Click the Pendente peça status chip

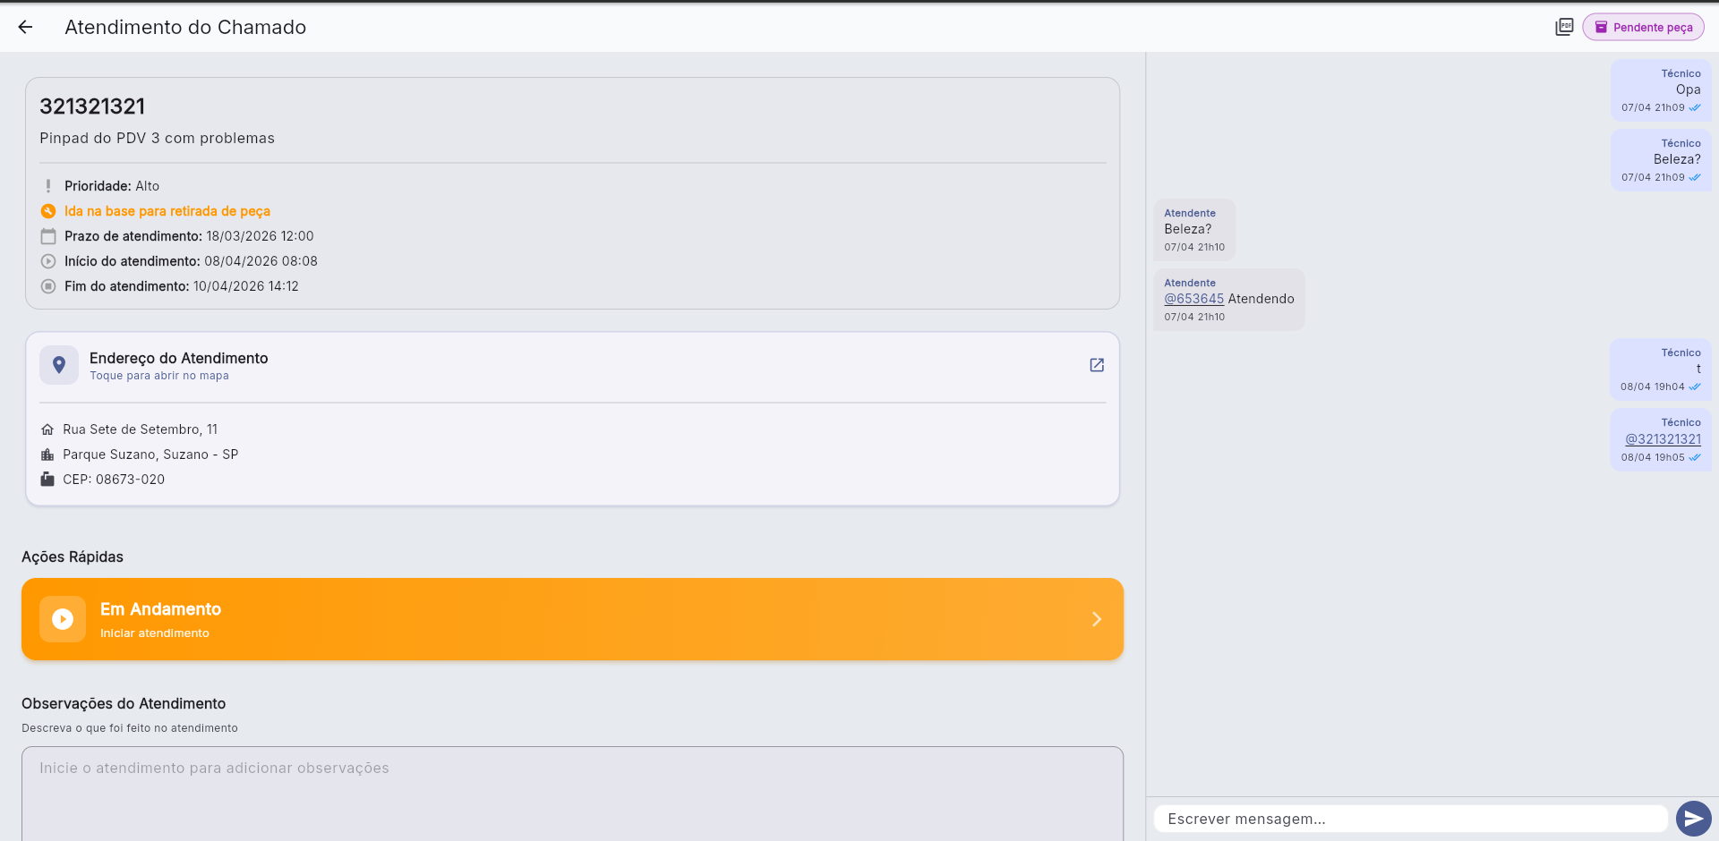click(x=1643, y=27)
